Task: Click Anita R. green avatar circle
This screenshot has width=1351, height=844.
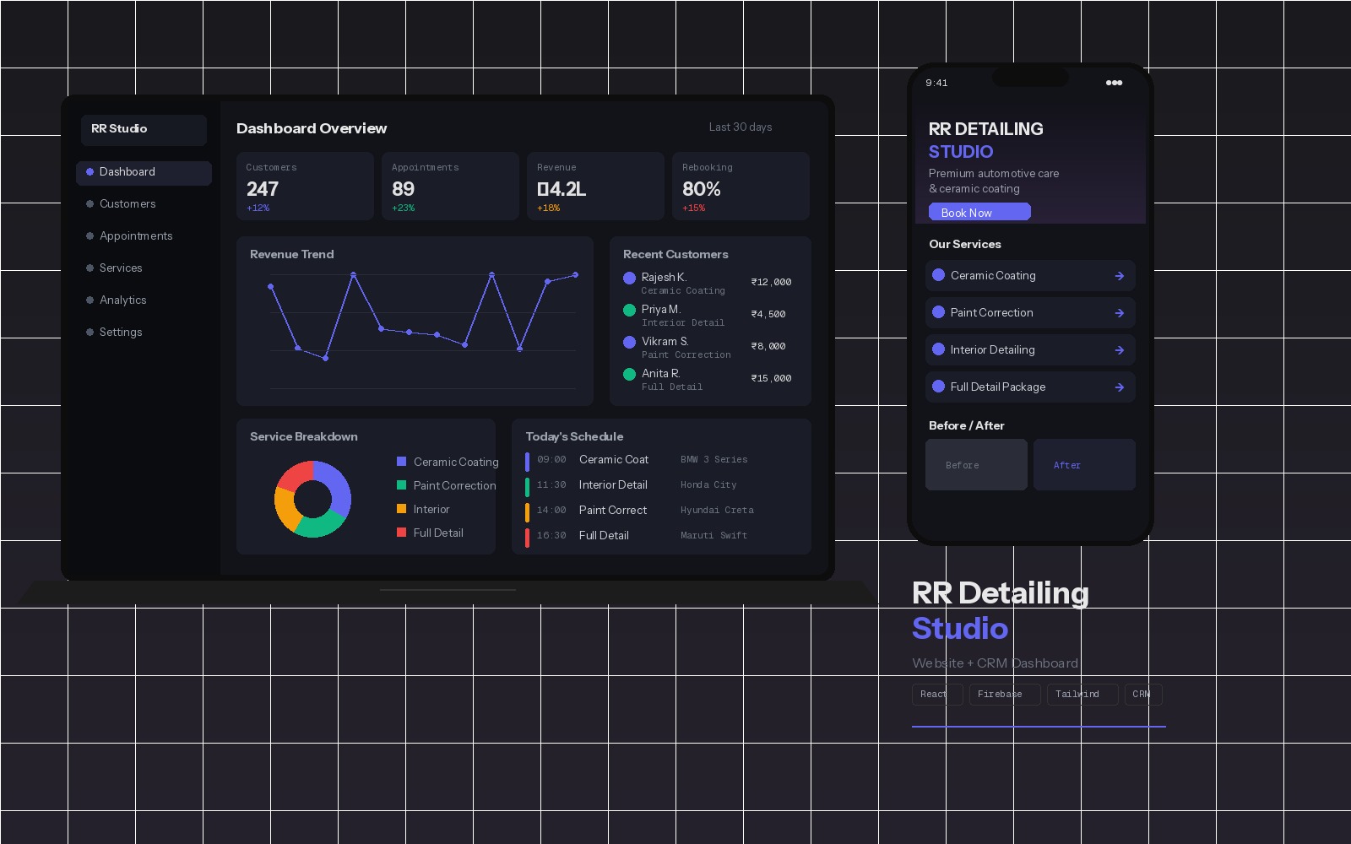Action: (629, 374)
